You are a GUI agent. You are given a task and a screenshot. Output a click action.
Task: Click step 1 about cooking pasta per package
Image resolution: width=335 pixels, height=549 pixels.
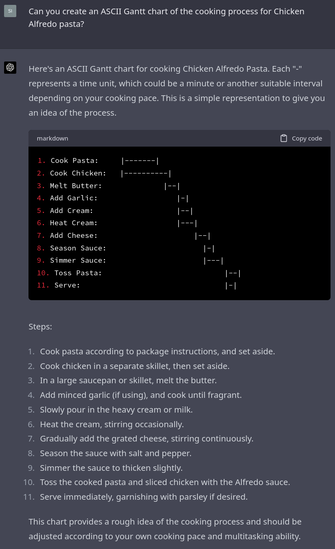pyautogui.click(x=157, y=351)
